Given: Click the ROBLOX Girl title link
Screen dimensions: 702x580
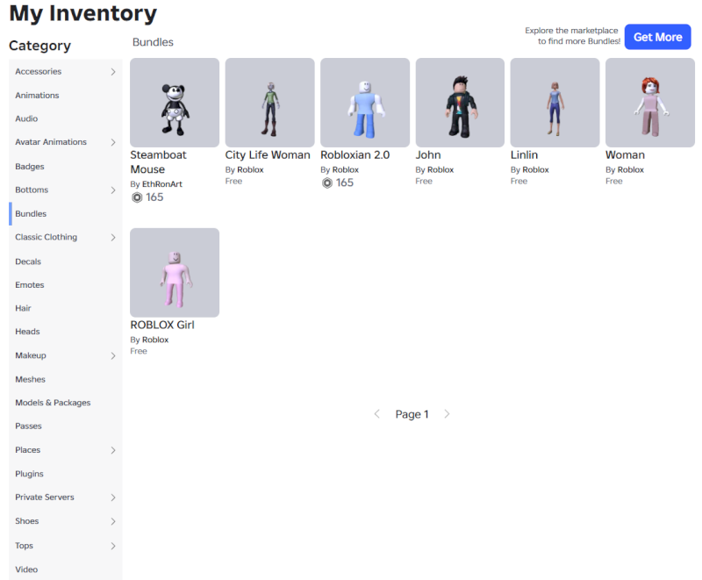Looking at the screenshot, I should pyautogui.click(x=162, y=325).
